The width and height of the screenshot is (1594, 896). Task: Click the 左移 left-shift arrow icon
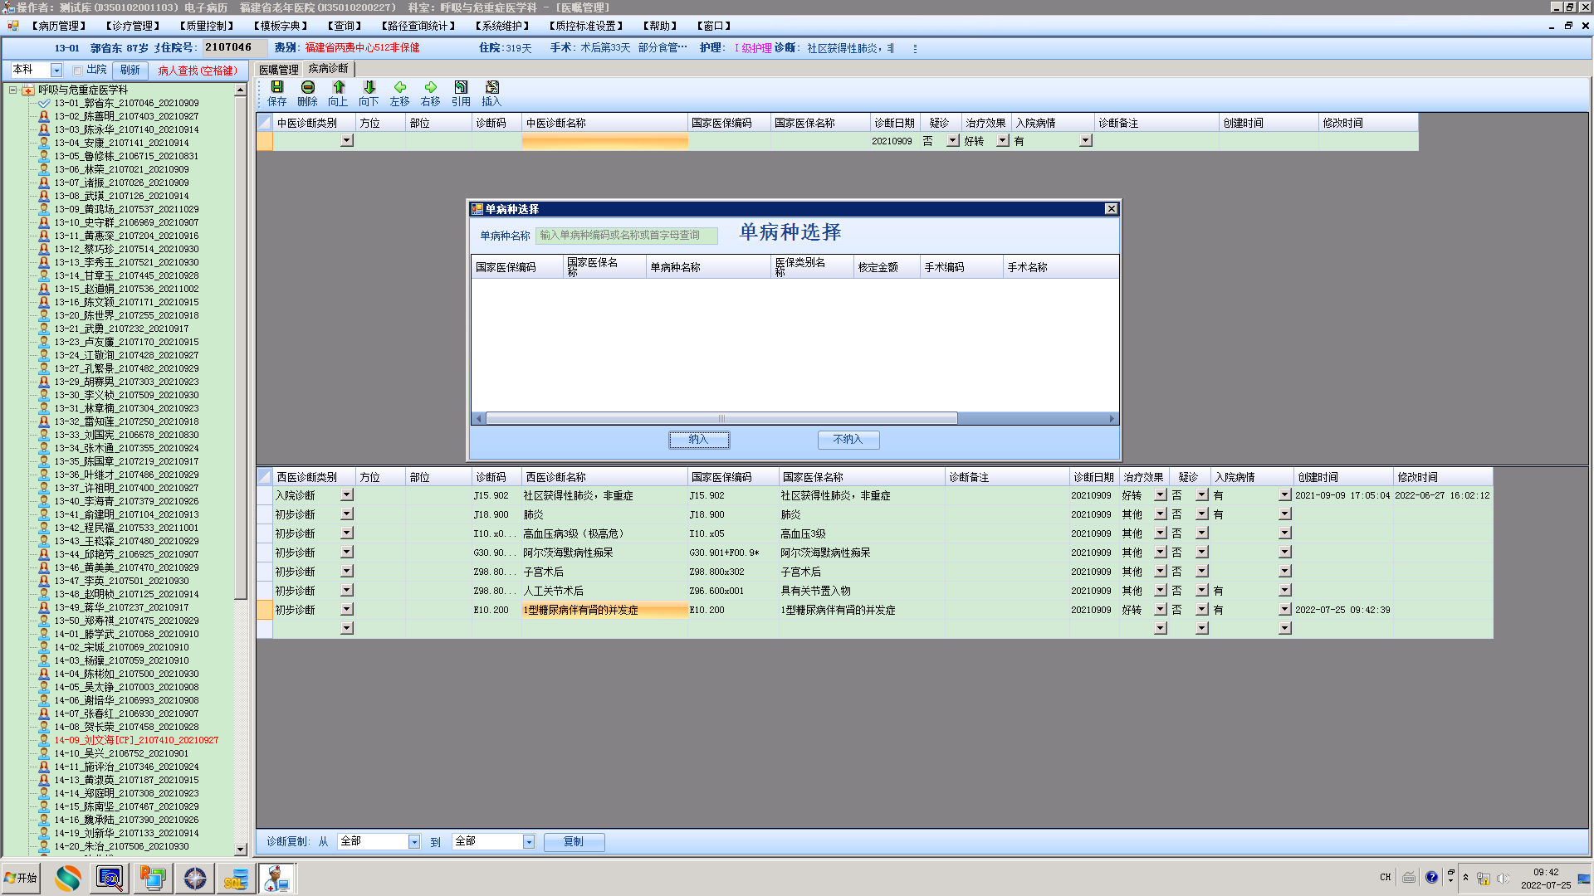[x=399, y=87]
